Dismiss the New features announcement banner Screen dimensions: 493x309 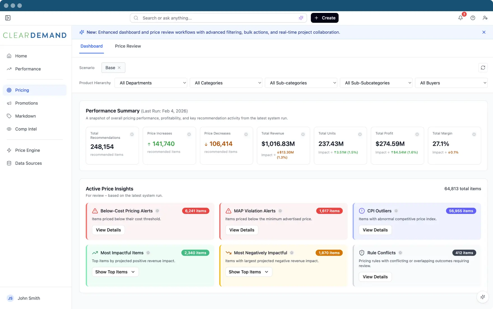pos(484,32)
